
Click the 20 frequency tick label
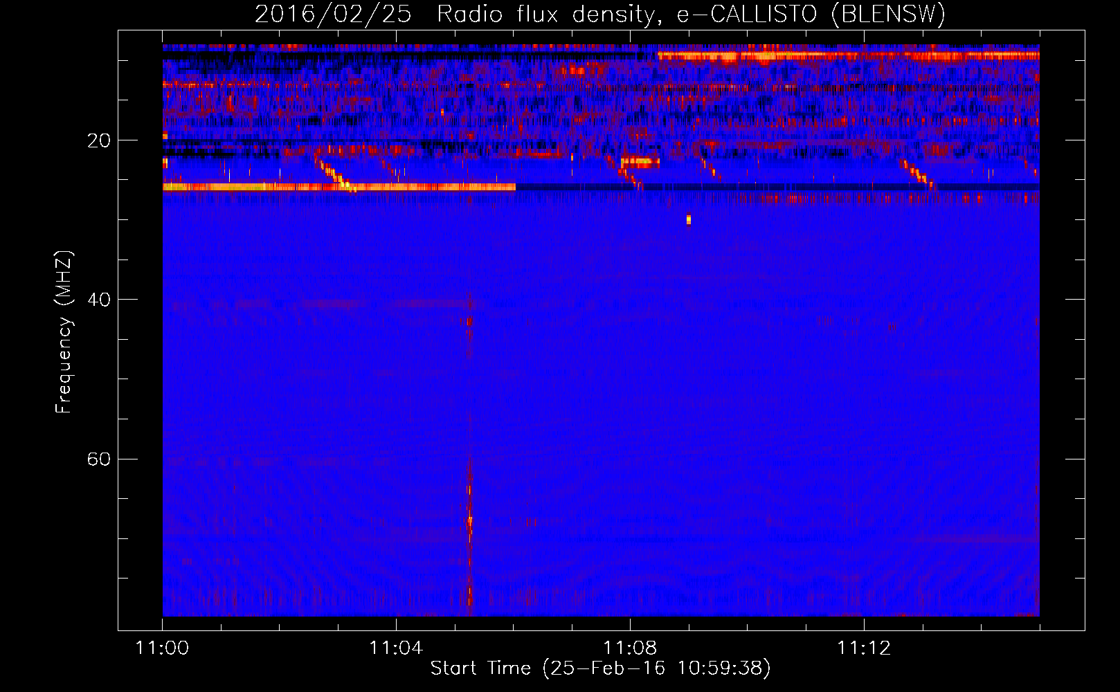pyautogui.click(x=98, y=141)
